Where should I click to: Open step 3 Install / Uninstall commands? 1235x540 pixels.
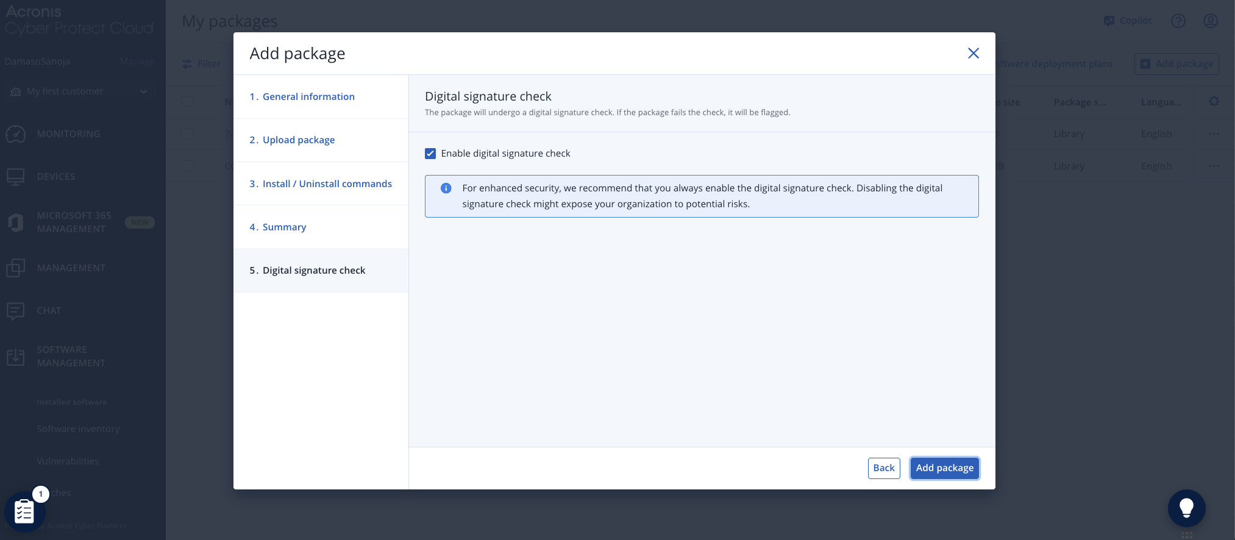(321, 183)
